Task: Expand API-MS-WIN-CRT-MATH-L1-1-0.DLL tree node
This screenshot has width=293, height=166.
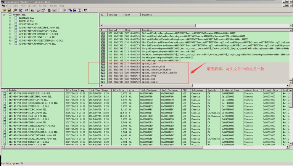Action: 10,44
